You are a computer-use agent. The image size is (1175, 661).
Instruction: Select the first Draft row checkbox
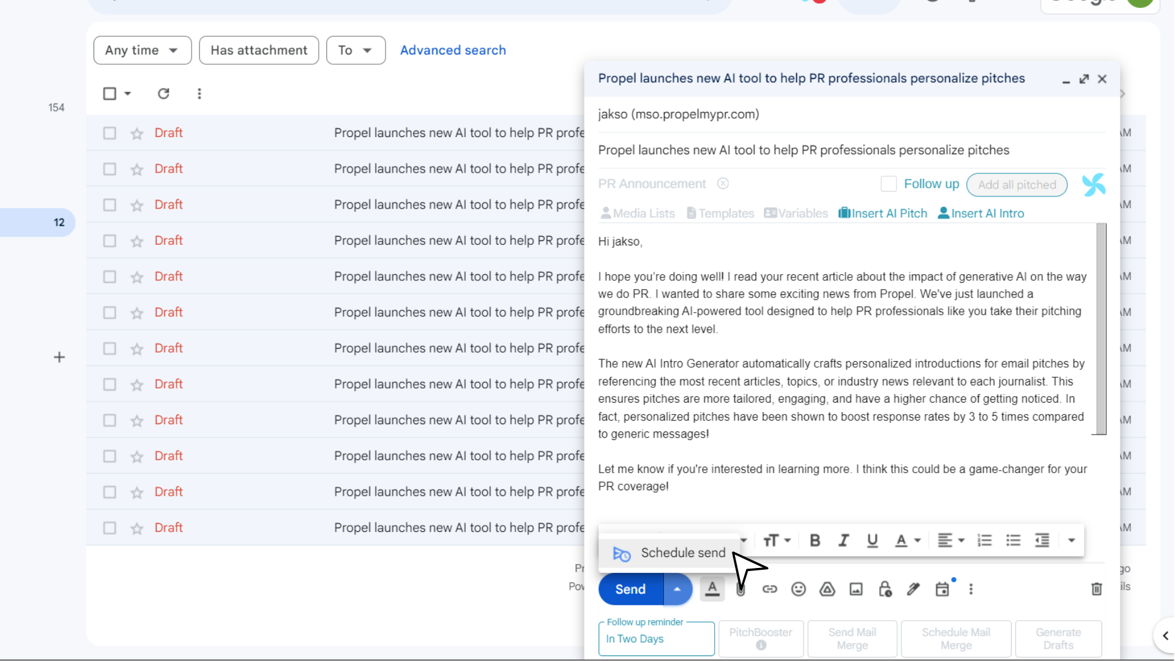(x=110, y=133)
